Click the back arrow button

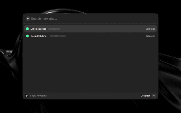pos(28,19)
